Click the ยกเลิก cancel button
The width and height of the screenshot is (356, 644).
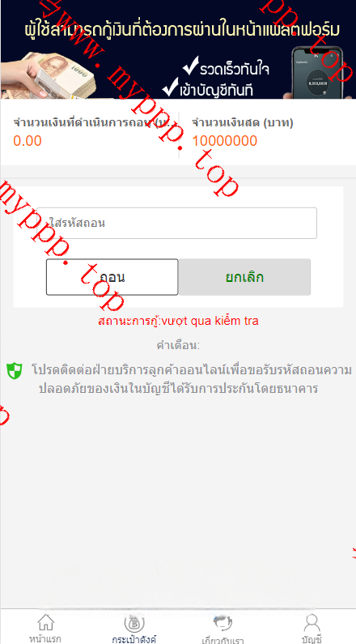(244, 277)
